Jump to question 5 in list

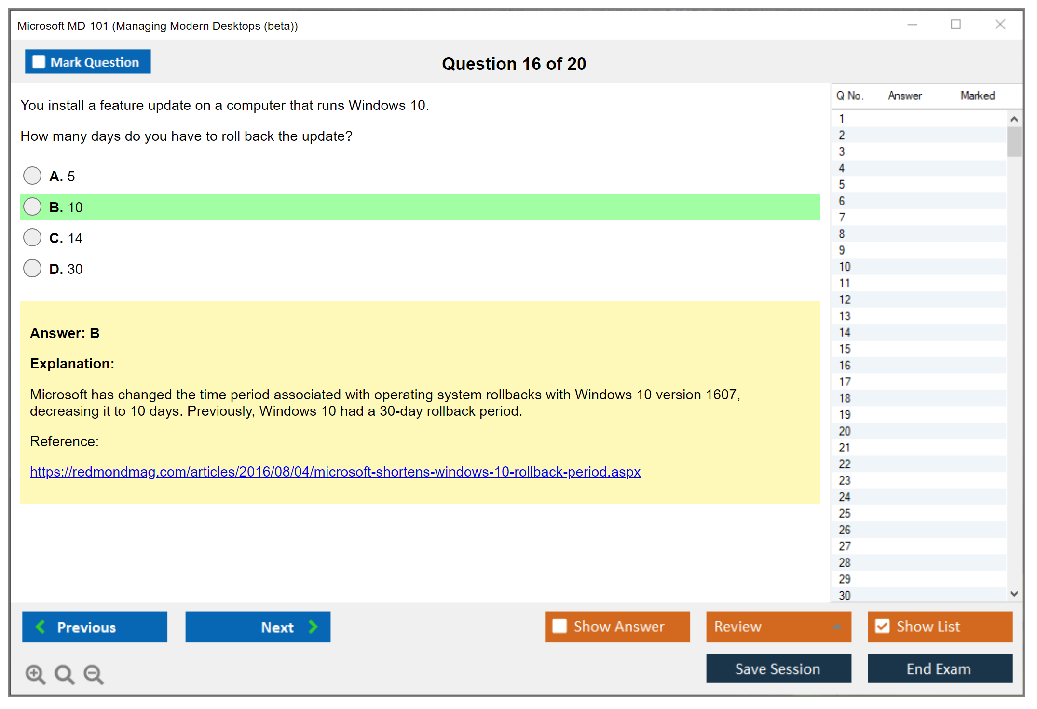(842, 184)
